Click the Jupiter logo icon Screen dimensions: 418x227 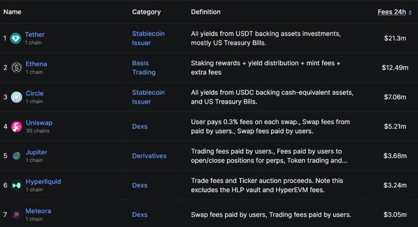pos(16,156)
